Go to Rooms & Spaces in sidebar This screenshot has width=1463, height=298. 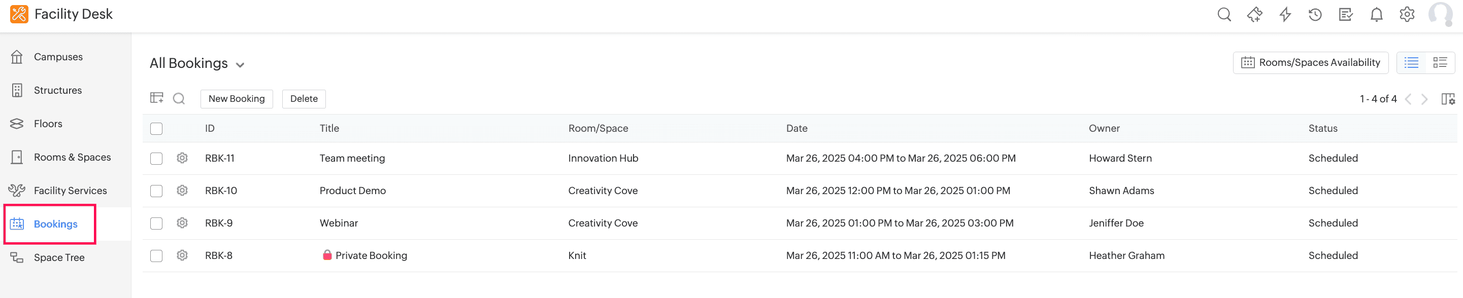click(x=72, y=157)
